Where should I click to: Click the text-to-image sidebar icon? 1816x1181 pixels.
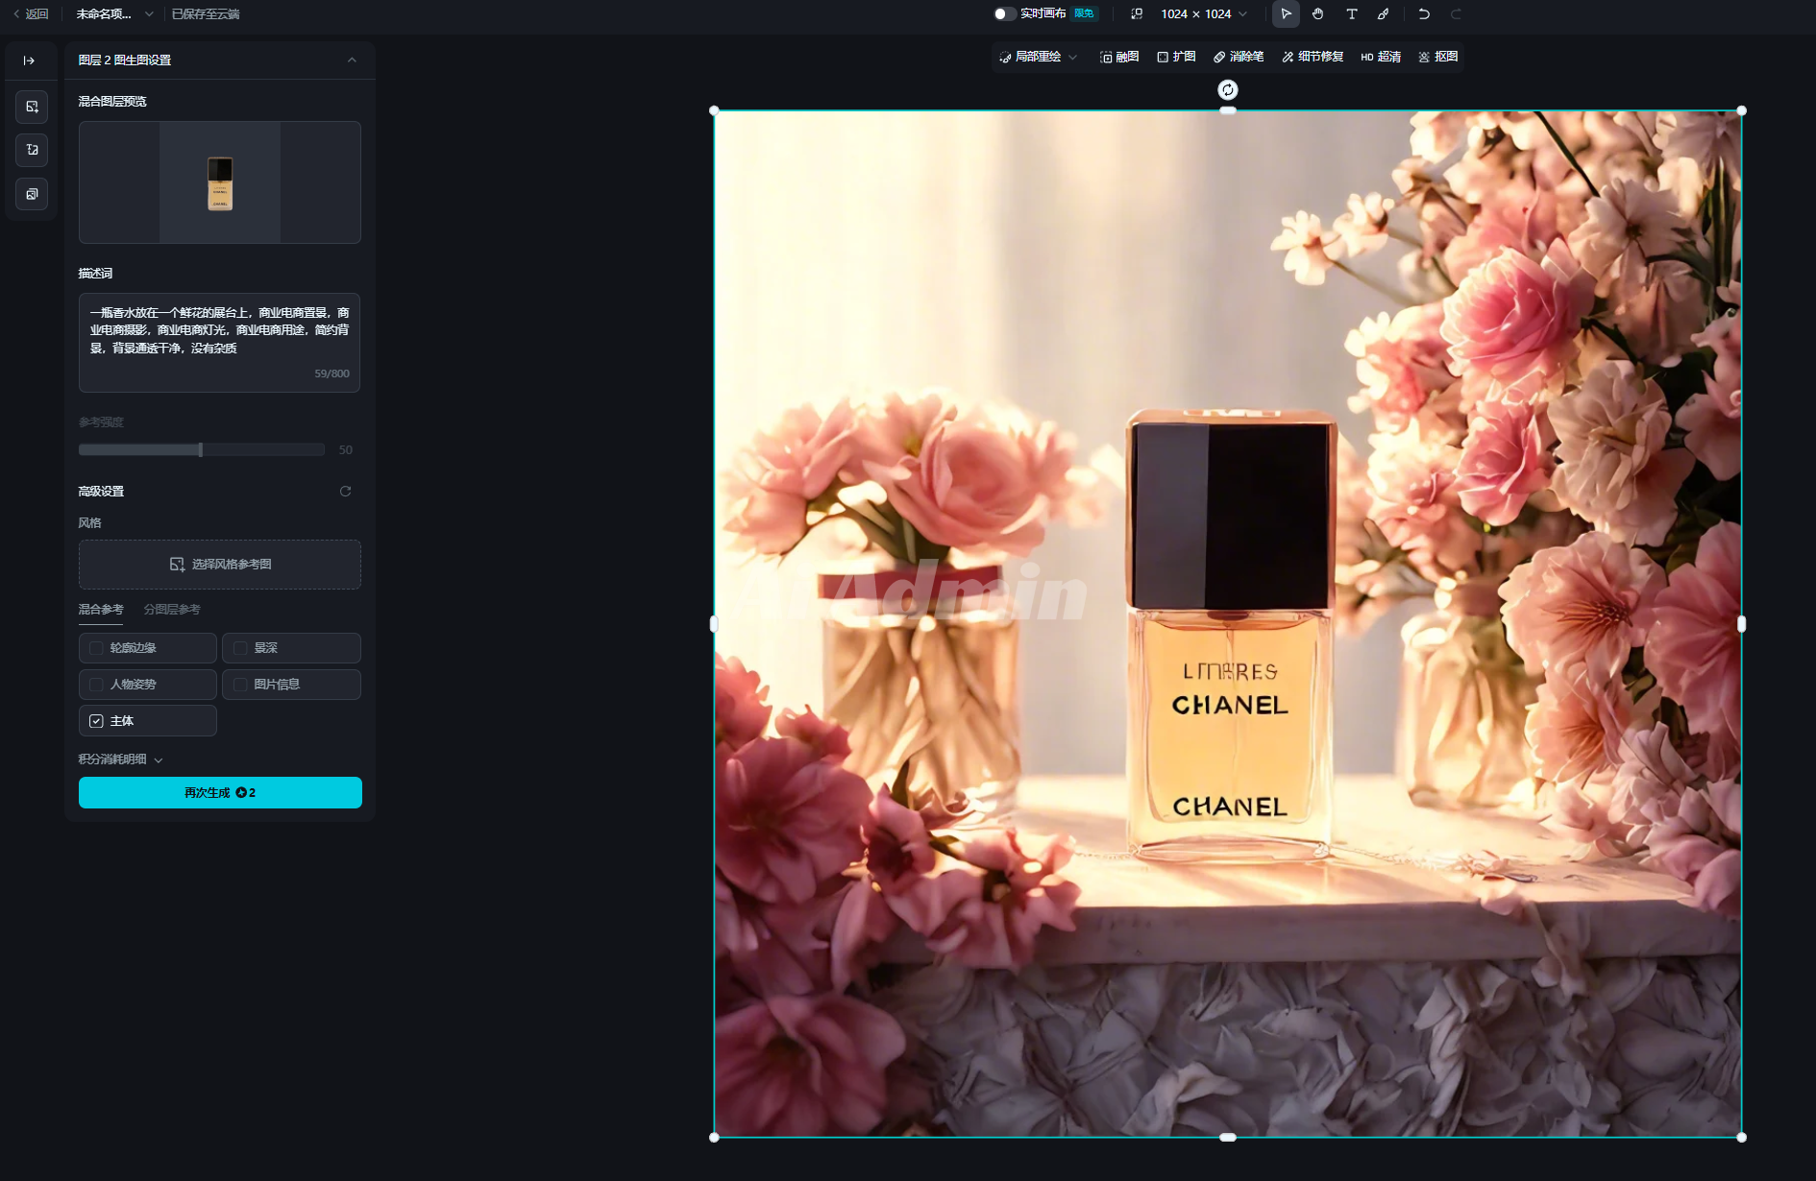pos(32,150)
